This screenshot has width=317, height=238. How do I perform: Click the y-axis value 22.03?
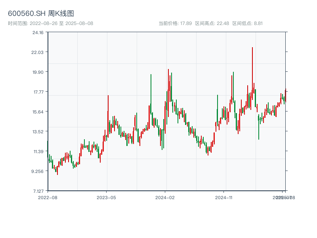(x=37, y=53)
